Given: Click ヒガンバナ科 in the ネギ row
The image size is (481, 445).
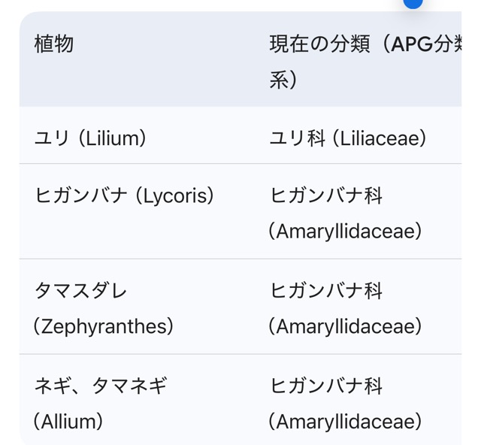Looking at the screenshot, I should pyautogui.click(x=326, y=386).
